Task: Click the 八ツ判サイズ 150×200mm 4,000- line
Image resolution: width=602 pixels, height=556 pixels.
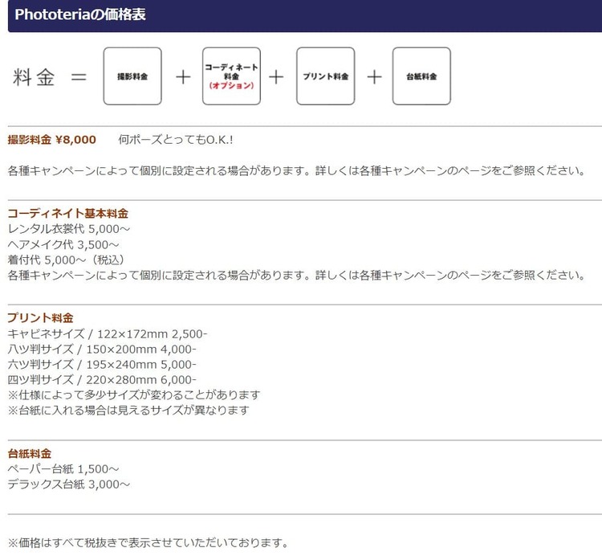Action: [102, 350]
